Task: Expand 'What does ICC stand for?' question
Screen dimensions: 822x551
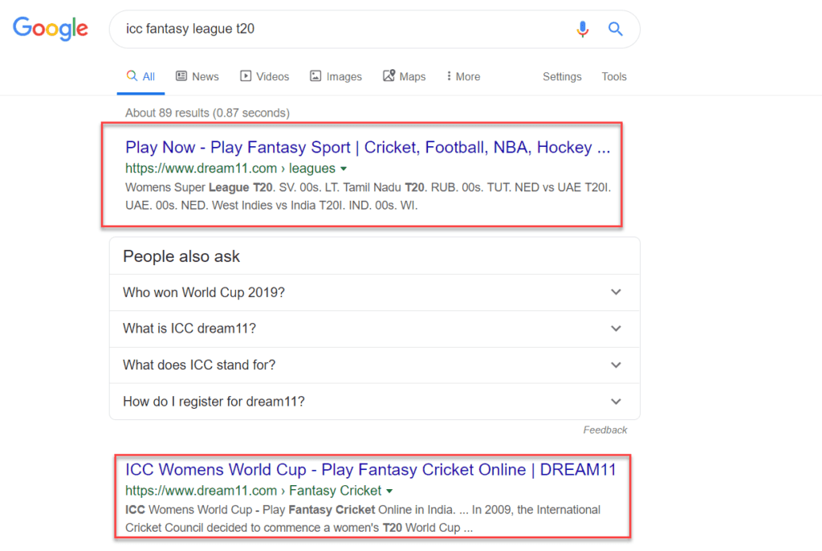Action: click(x=374, y=365)
